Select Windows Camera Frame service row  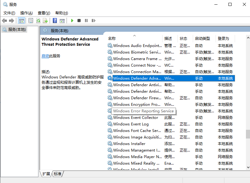pyautogui.click(x=171, y=59)
